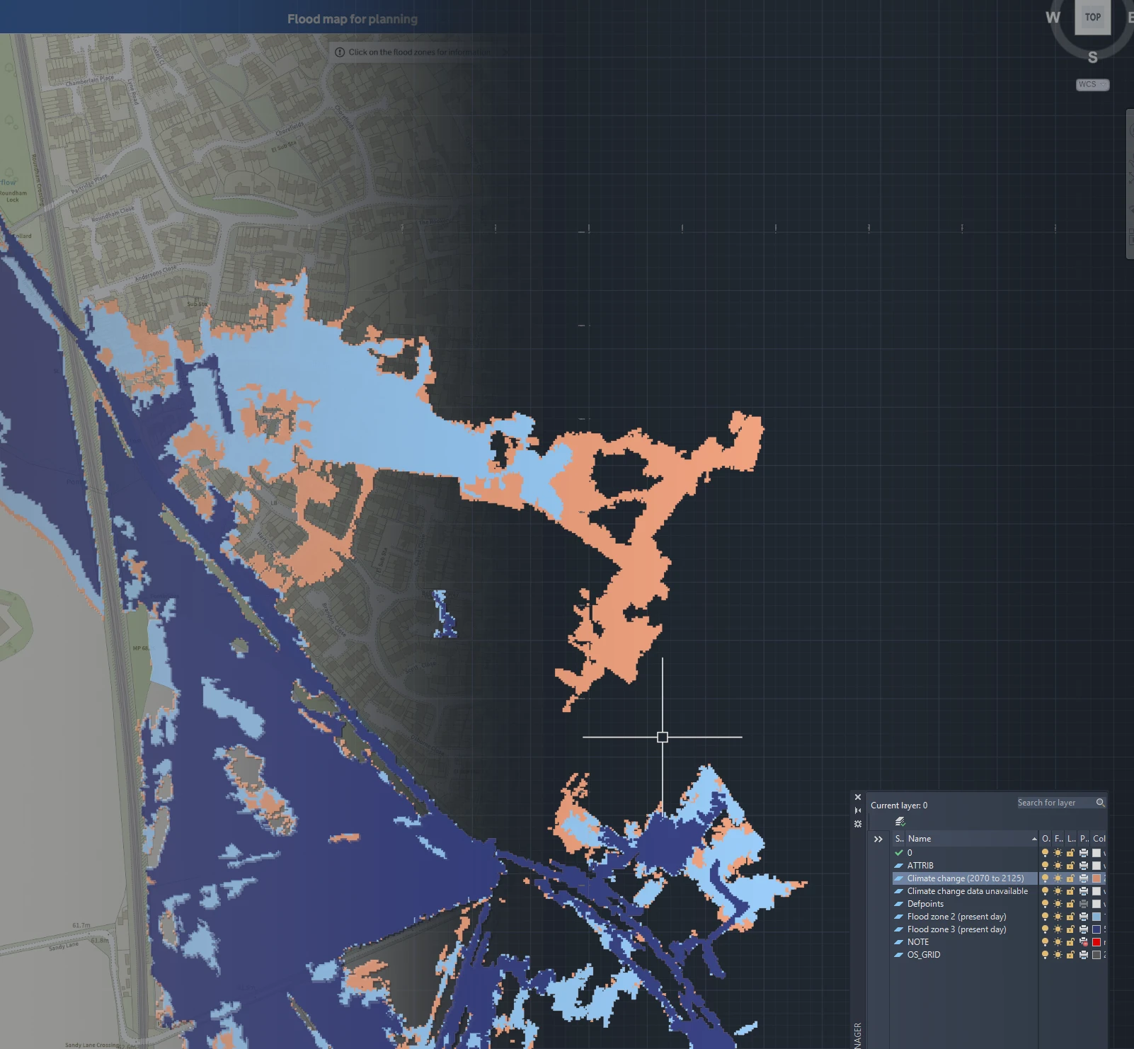Viewport: 1134px width, 1049px height.
Task: Toggle plotting for layer 0 printer icon
Action: (1084, 853)
